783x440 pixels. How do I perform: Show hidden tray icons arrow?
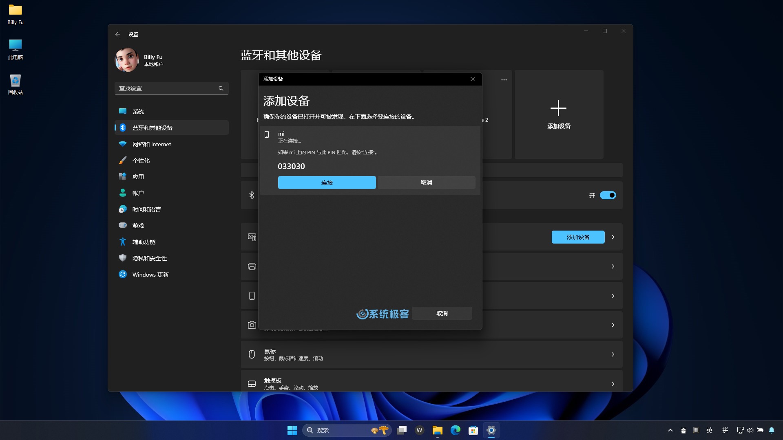pos(670,430)
